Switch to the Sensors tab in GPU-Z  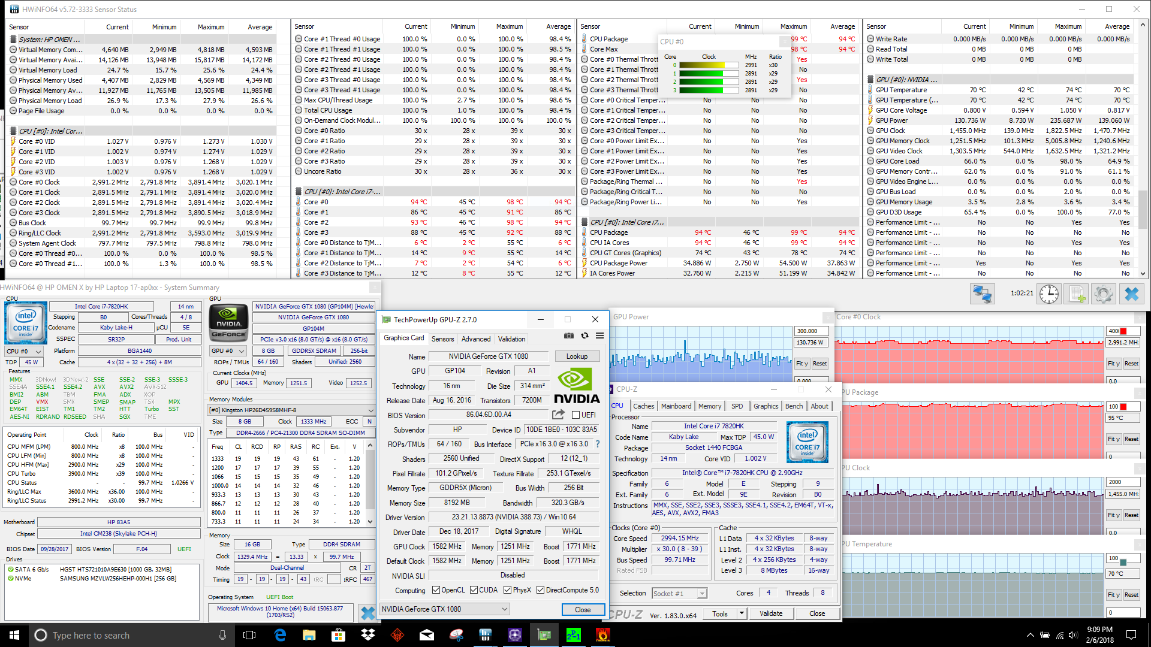coord(442,339)
